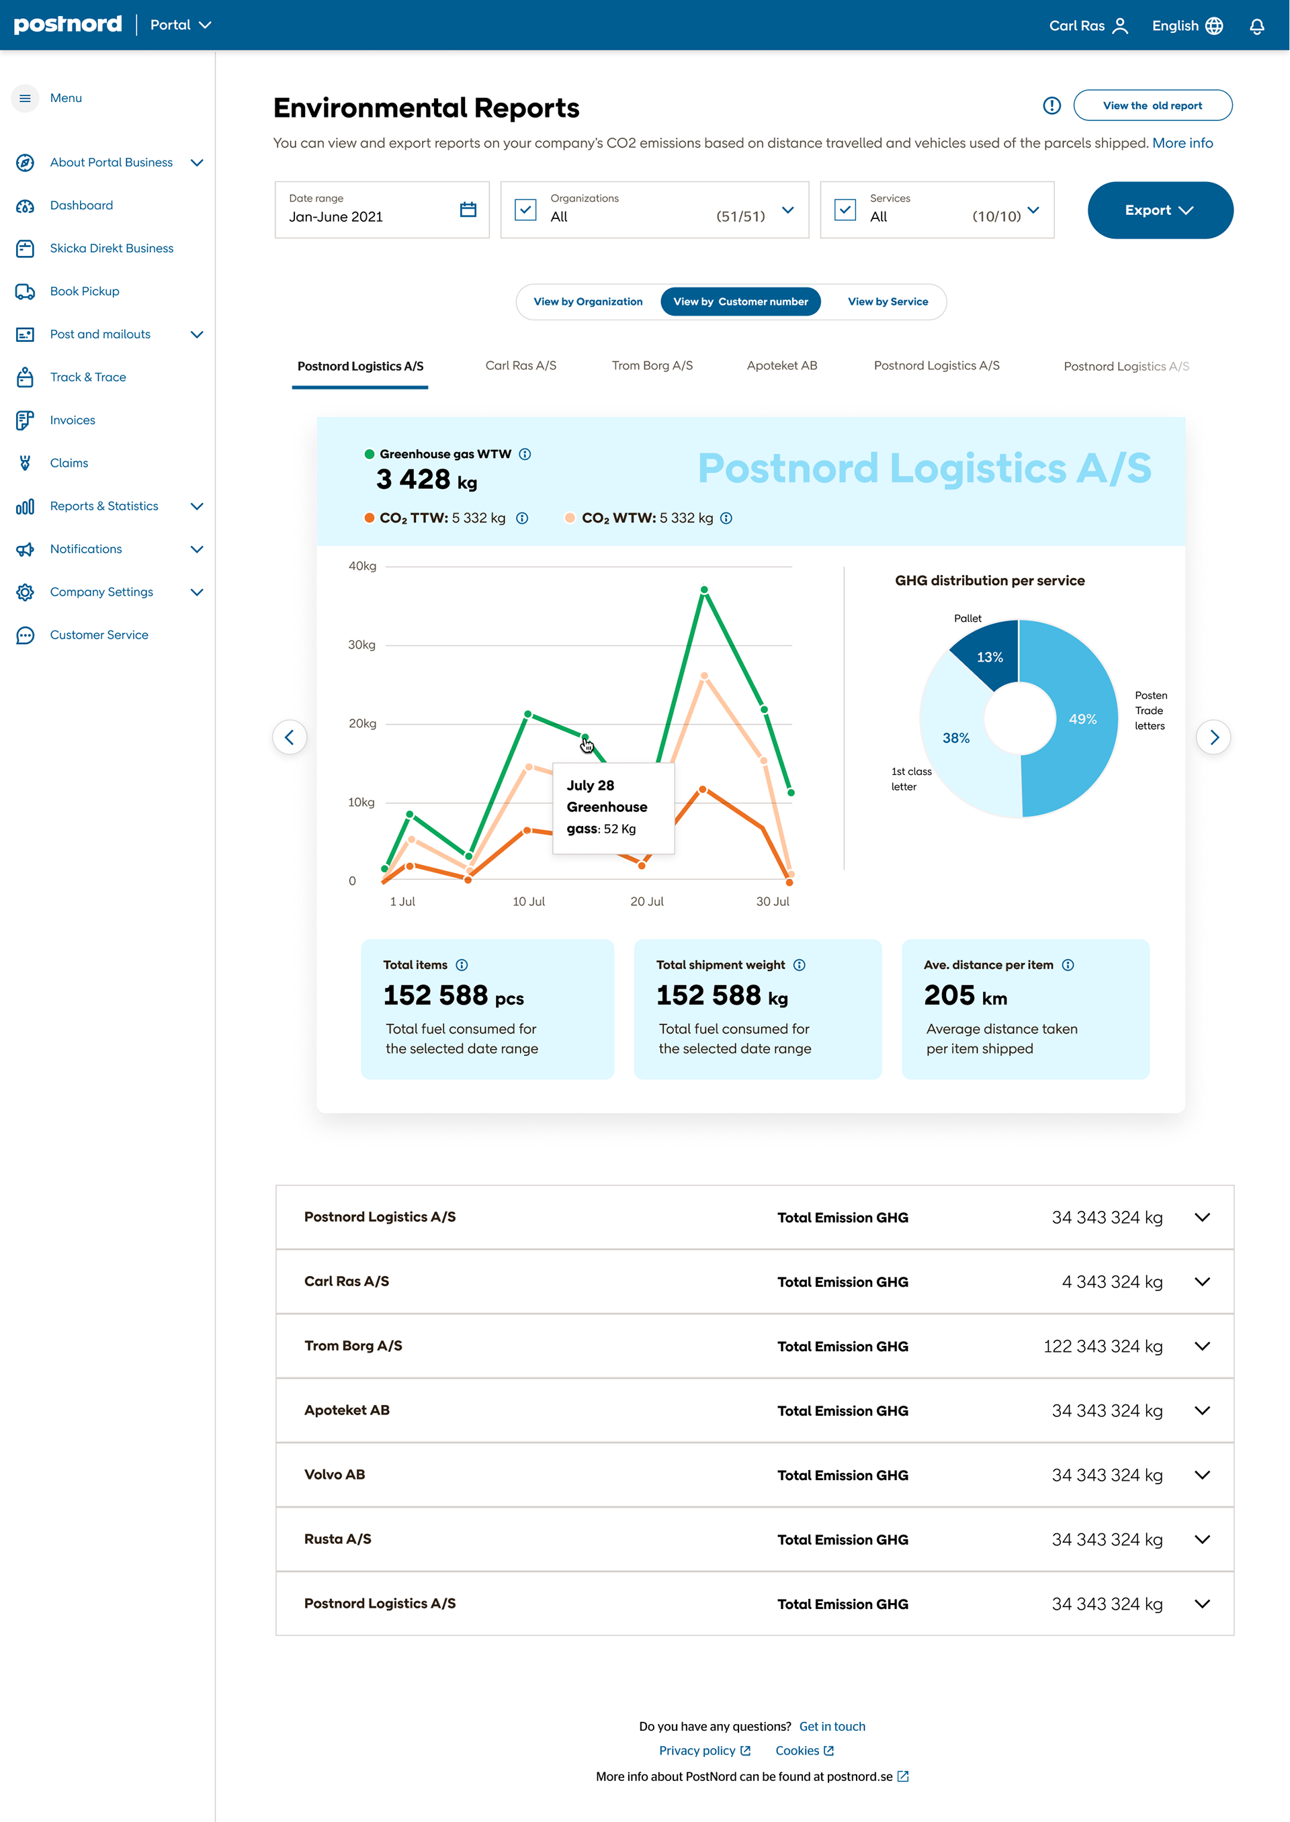Go to previous card with left arrow

(290, 737)
